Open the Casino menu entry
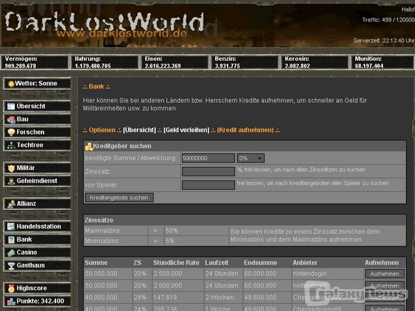 tap(37, 252)
